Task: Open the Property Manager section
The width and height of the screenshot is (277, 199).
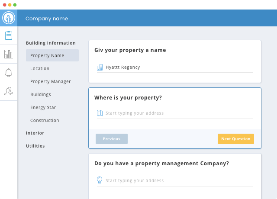Action: coord(51,81)
